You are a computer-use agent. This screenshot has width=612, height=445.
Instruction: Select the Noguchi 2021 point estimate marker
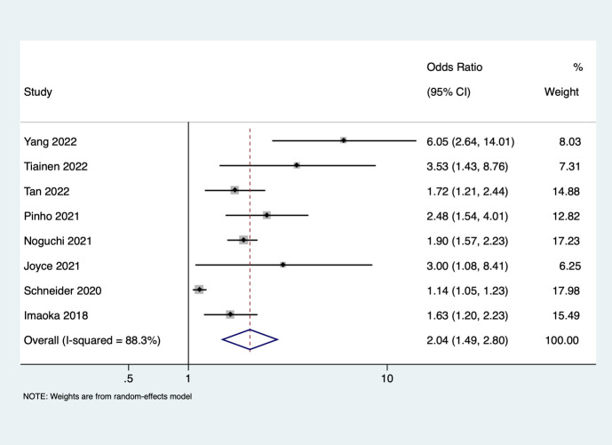click(x=243, y=240)
